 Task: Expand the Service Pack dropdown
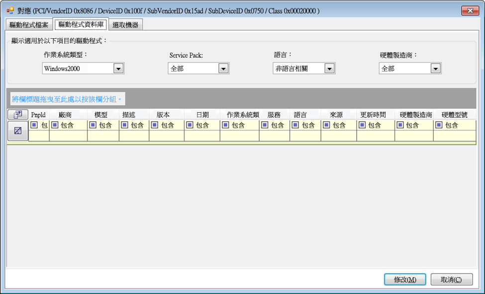[x=223, y=69]
